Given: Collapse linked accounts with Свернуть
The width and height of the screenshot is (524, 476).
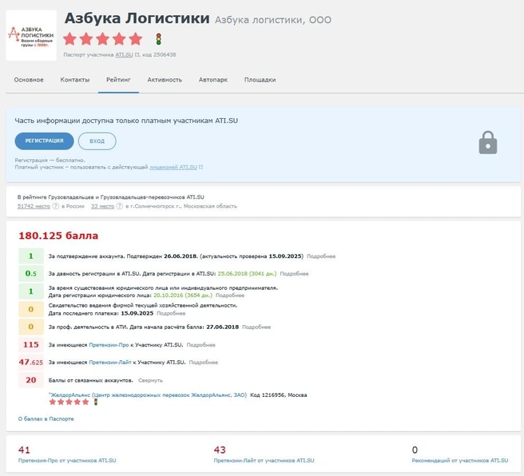Looking at the screenshot, I should [150, 380].
